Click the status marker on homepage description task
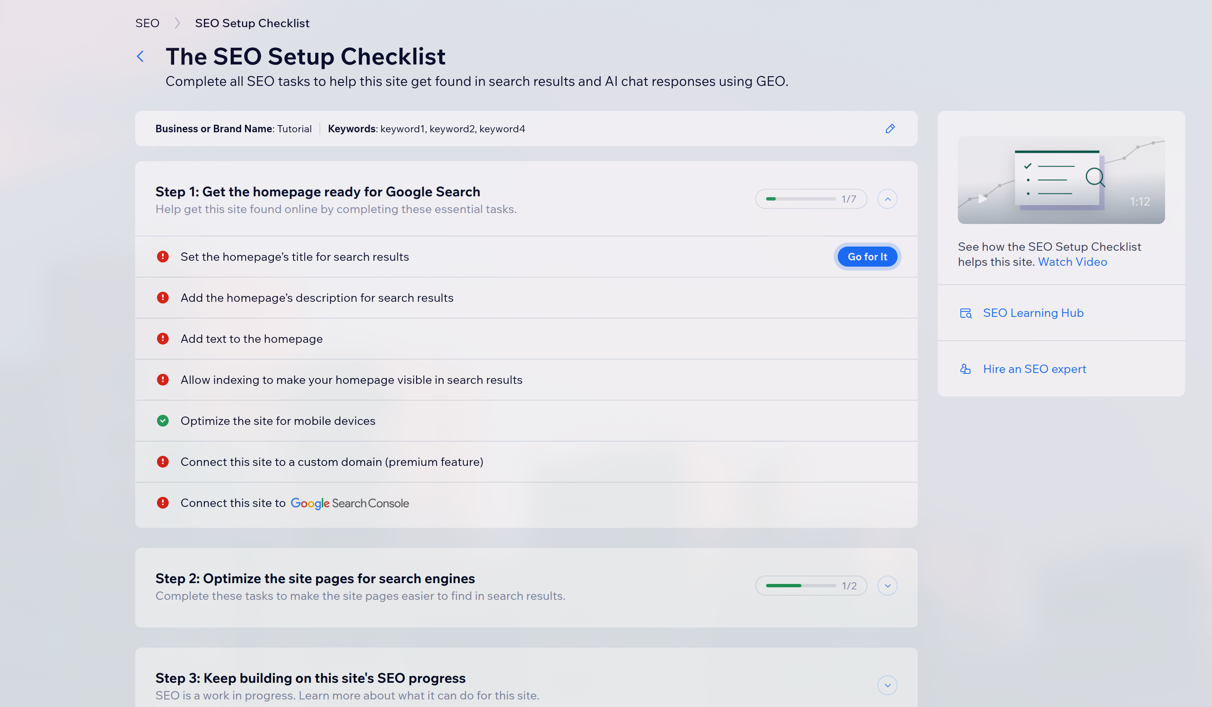This screenshot has height=707, width=1212. click(x=163, y=297)
